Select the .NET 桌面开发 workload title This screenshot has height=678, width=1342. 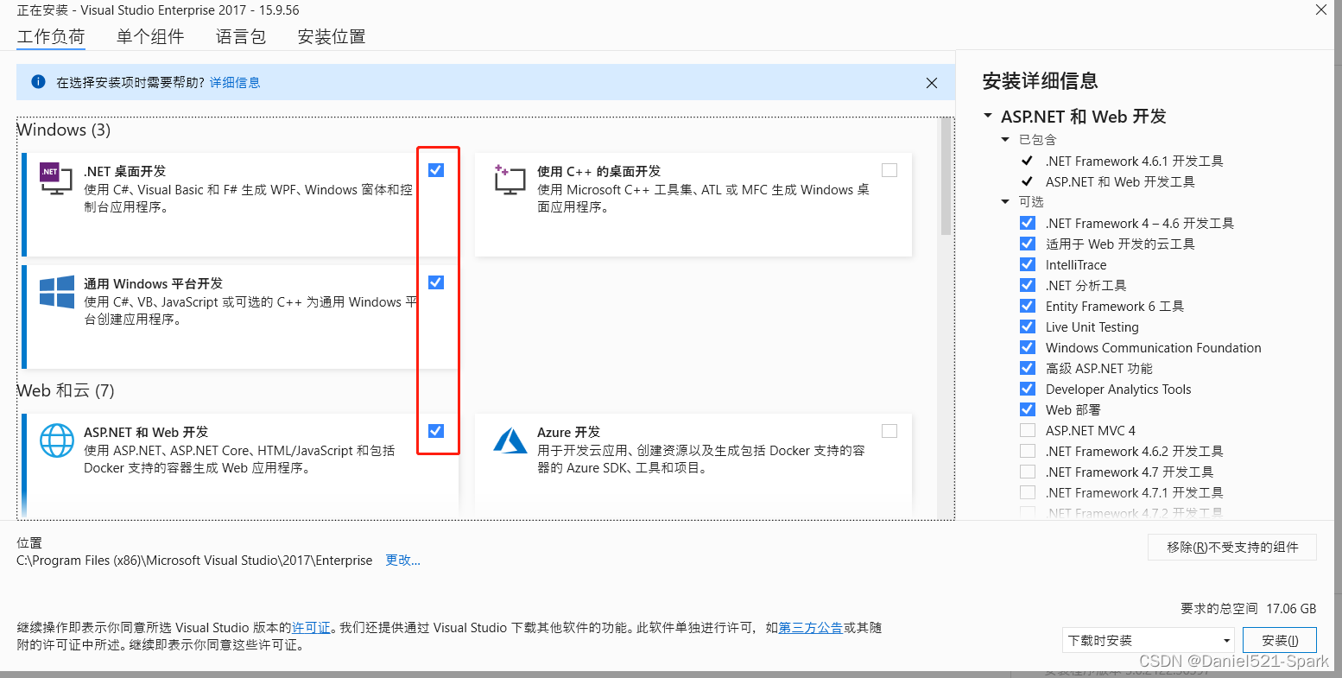124,171
